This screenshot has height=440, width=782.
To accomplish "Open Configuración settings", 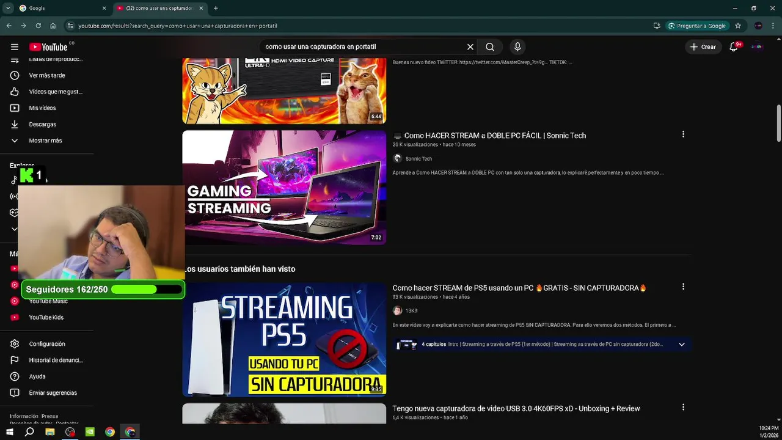I will click(46, 344).
